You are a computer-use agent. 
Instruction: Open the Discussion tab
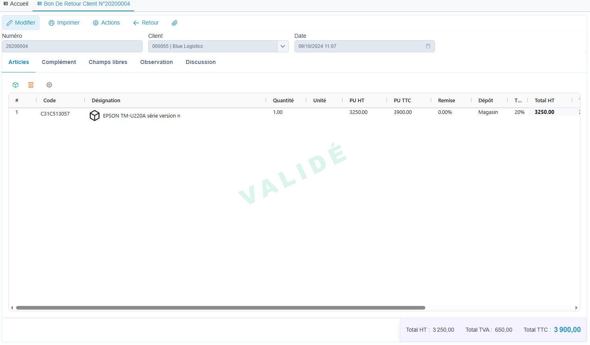point(201,62)
